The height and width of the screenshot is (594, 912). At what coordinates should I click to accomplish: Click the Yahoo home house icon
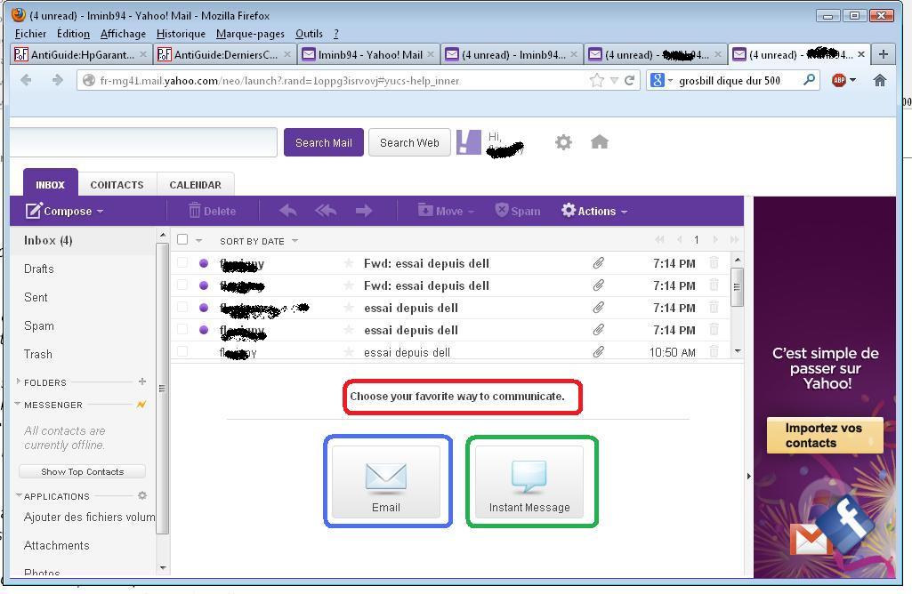click(x=600, y=141)
